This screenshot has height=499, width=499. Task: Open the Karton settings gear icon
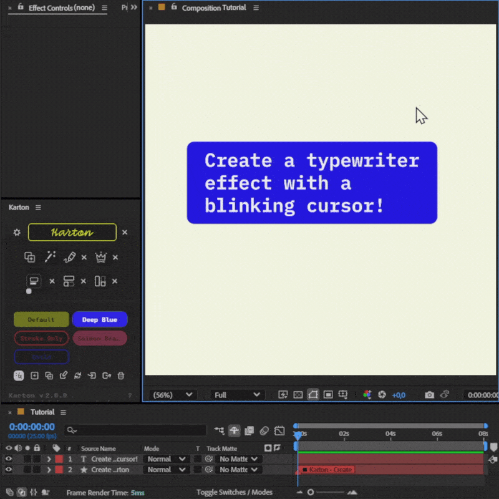[x=17, y=232]
